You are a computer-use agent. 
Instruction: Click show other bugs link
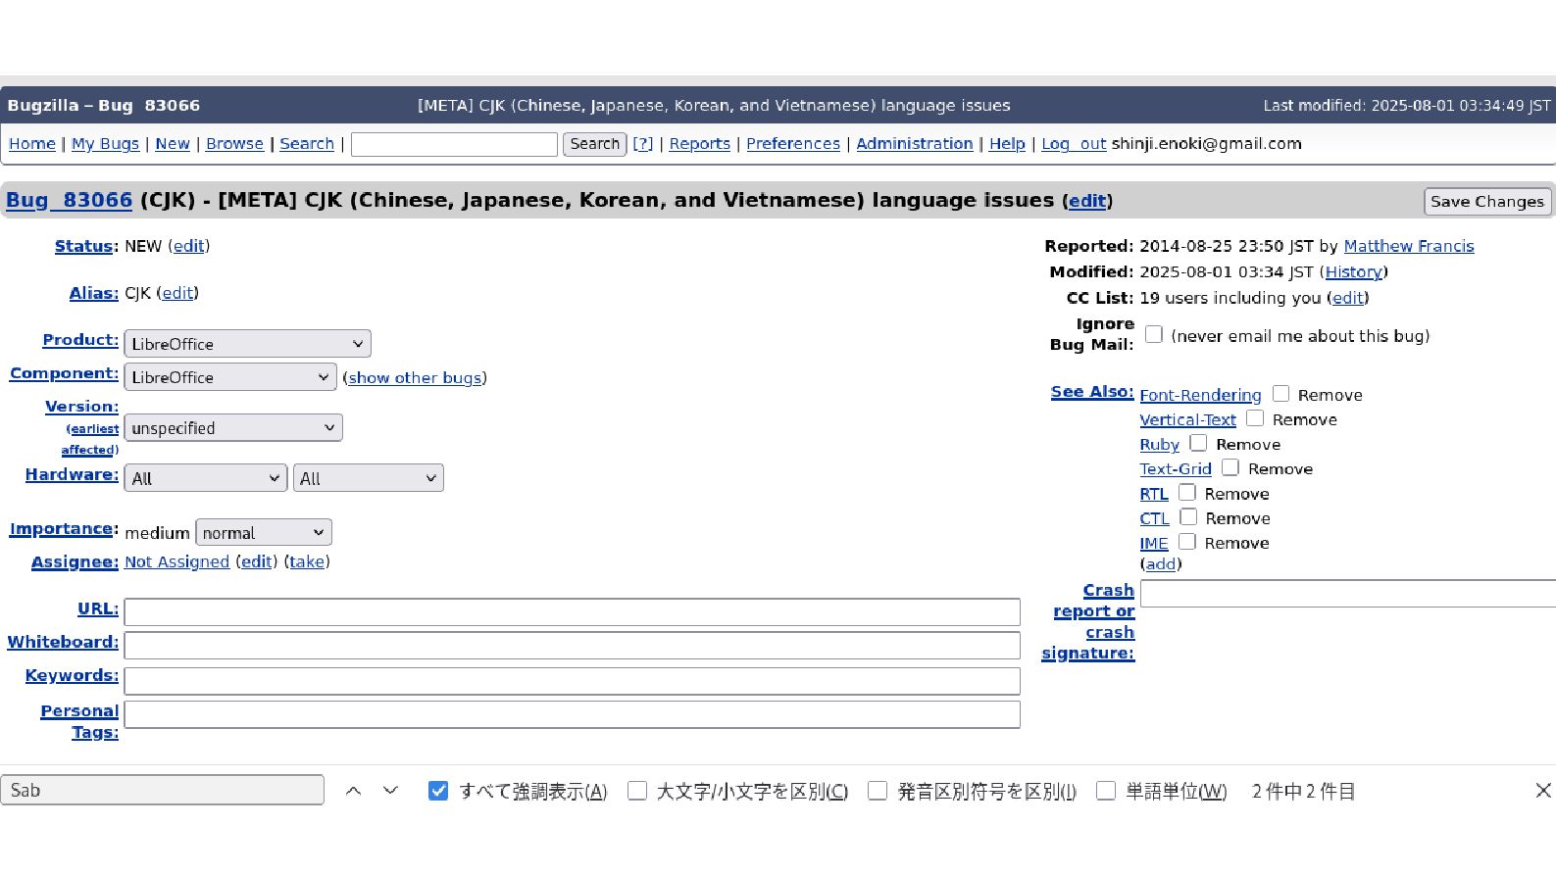click(x=415, y=378)
